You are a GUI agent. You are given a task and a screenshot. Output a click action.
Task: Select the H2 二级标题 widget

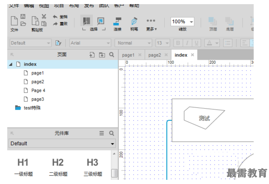[58, 167]
